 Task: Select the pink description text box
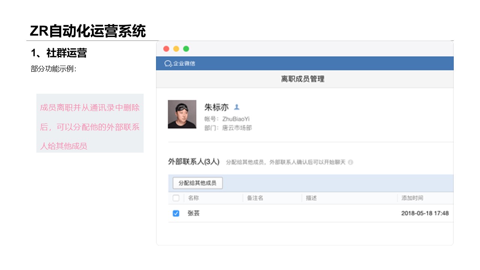click(x=90, y=123)
